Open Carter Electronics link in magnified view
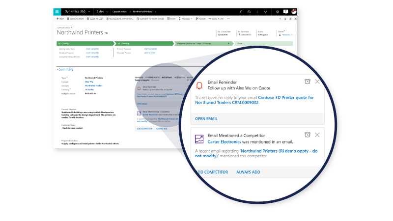This screenshot has width=393, height=221. (x=225, y=142)
